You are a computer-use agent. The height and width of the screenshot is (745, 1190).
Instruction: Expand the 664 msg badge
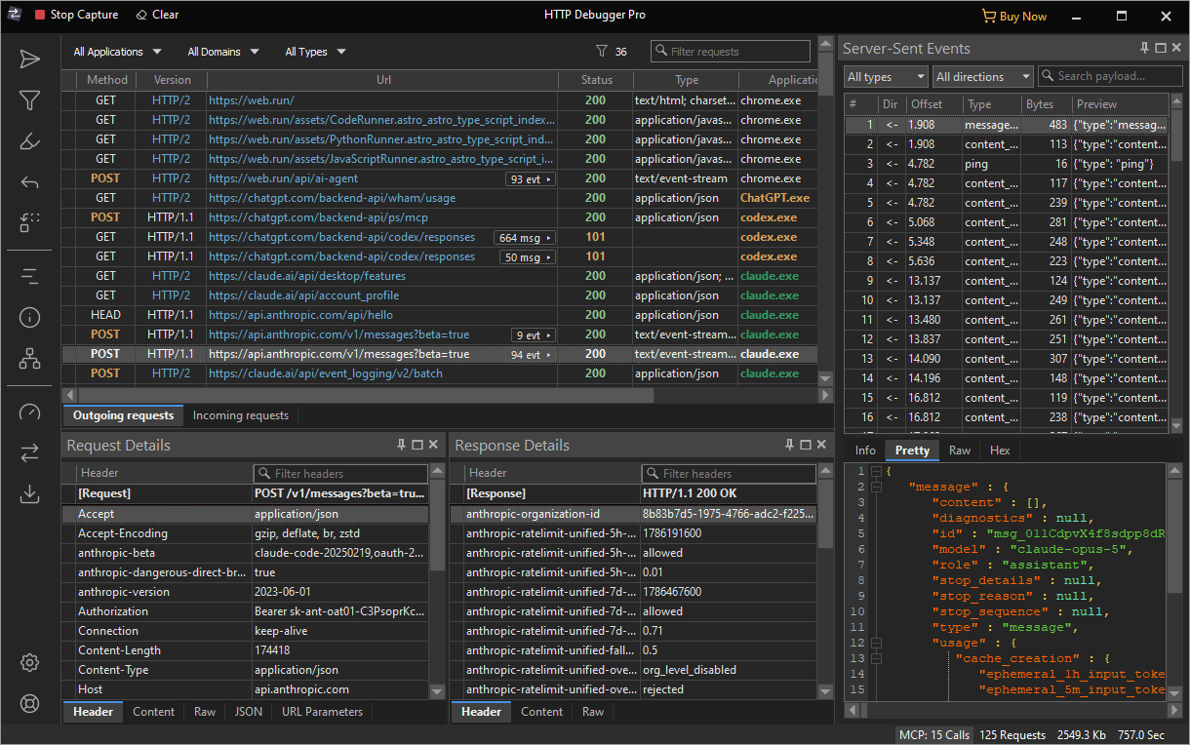coord(525,238)
